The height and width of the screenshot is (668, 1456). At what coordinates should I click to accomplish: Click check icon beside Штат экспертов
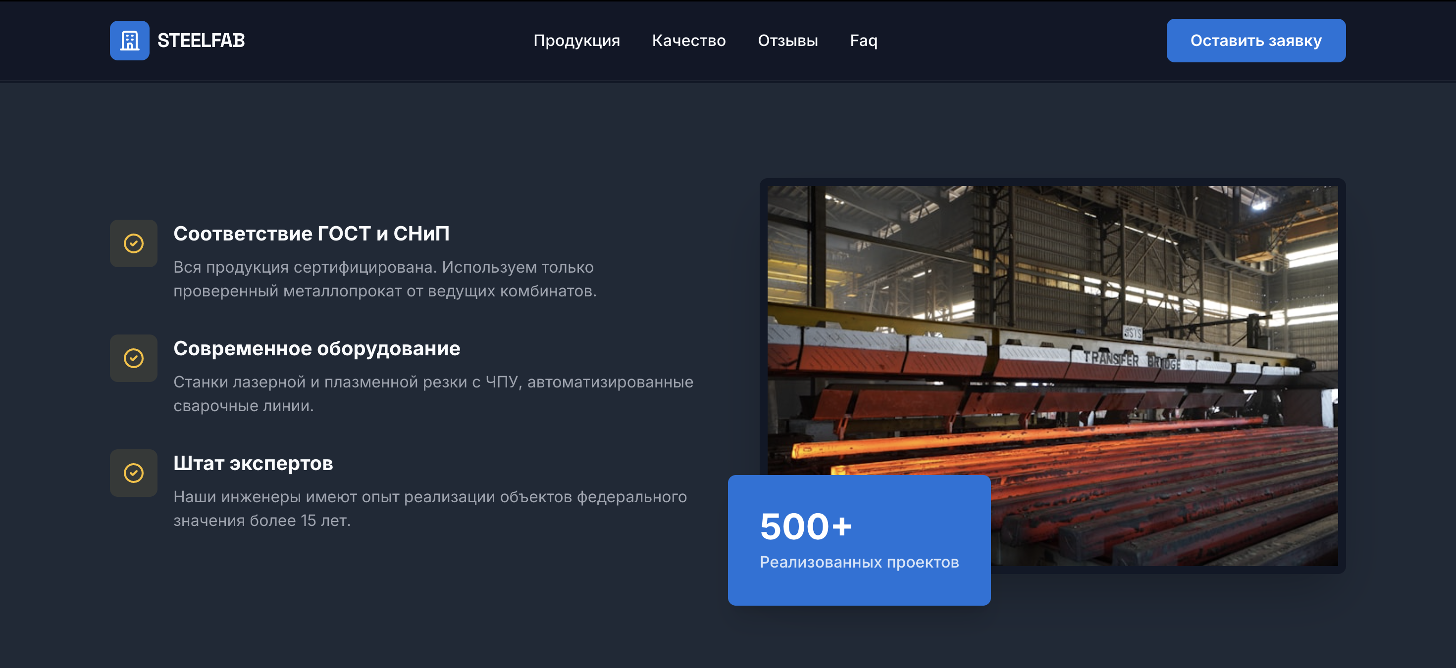click(133, 473)
